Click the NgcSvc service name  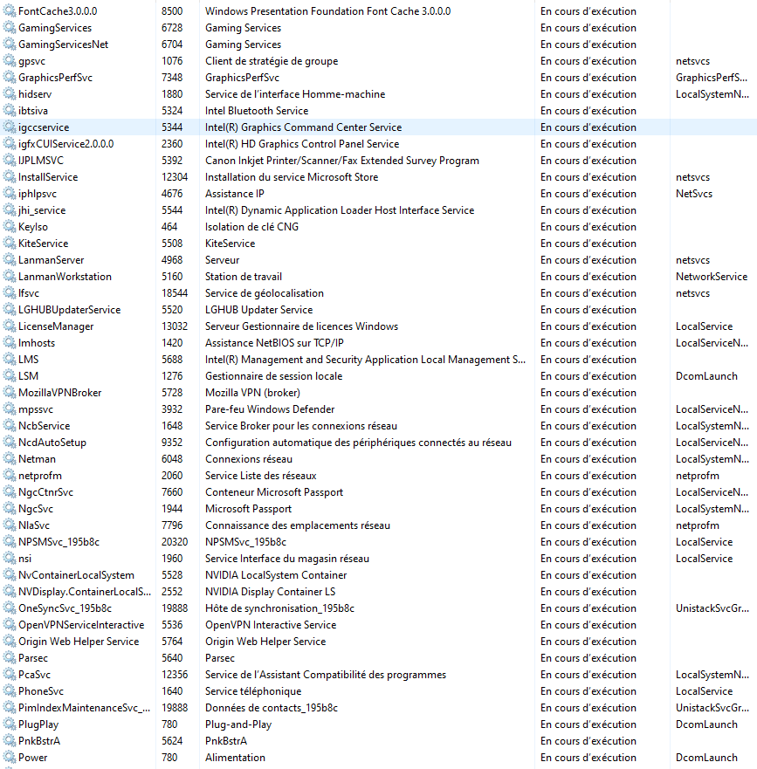pos(36,509)
